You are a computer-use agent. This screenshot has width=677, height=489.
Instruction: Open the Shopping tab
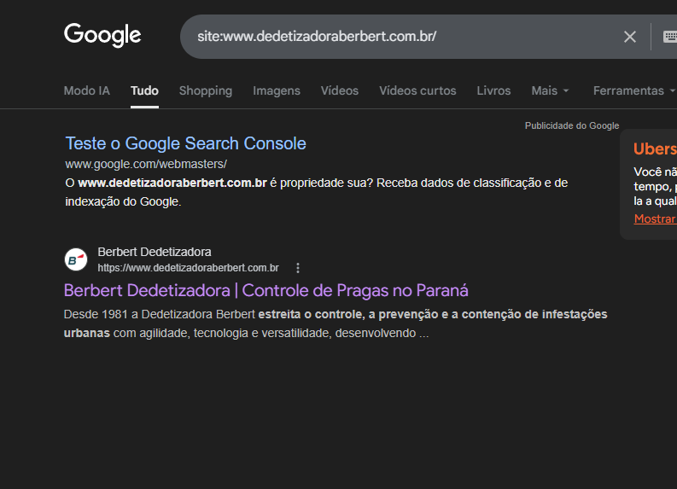[x=206, y=90]
